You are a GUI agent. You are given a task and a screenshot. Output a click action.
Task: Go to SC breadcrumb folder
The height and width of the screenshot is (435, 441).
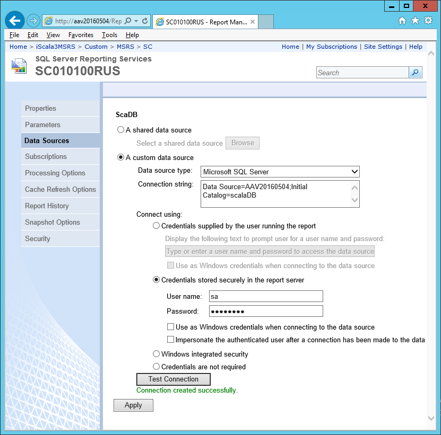(x=148, y=47)
